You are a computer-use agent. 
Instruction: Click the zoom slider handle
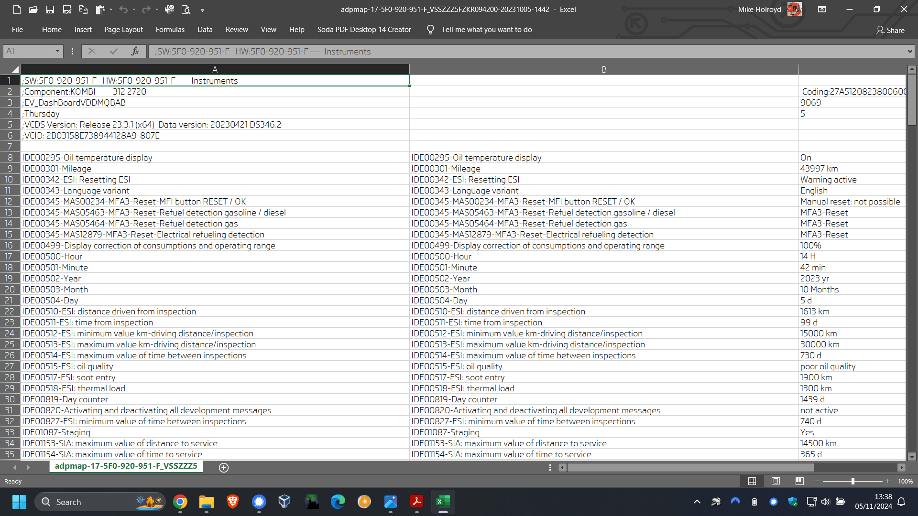click(x=852, y=481)
